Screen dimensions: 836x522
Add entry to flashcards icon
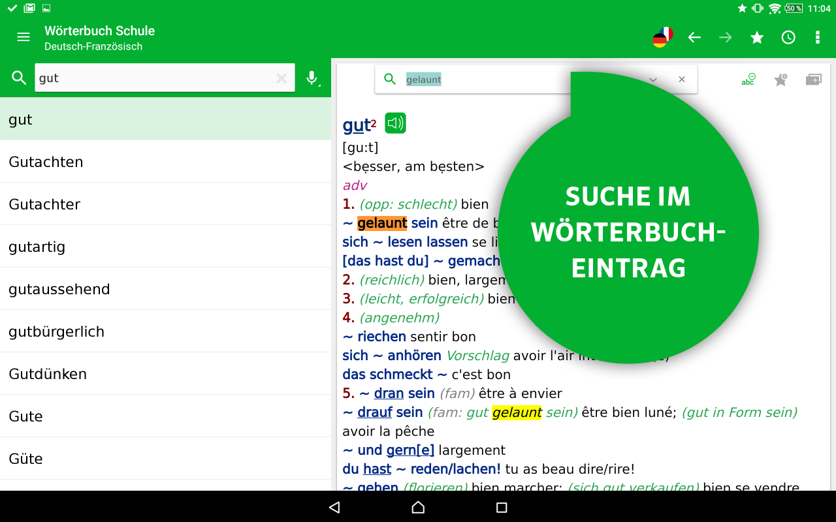813,80
